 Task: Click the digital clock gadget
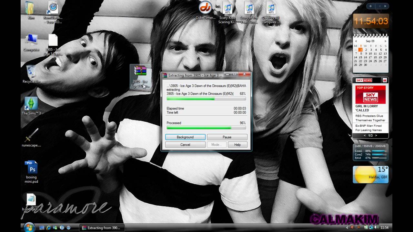[x=371, y=21]
